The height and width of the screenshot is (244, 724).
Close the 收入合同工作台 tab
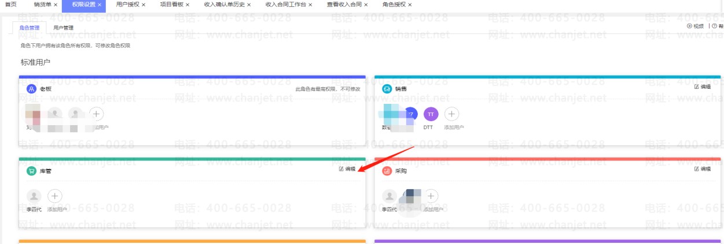click(x=310, y=5)
